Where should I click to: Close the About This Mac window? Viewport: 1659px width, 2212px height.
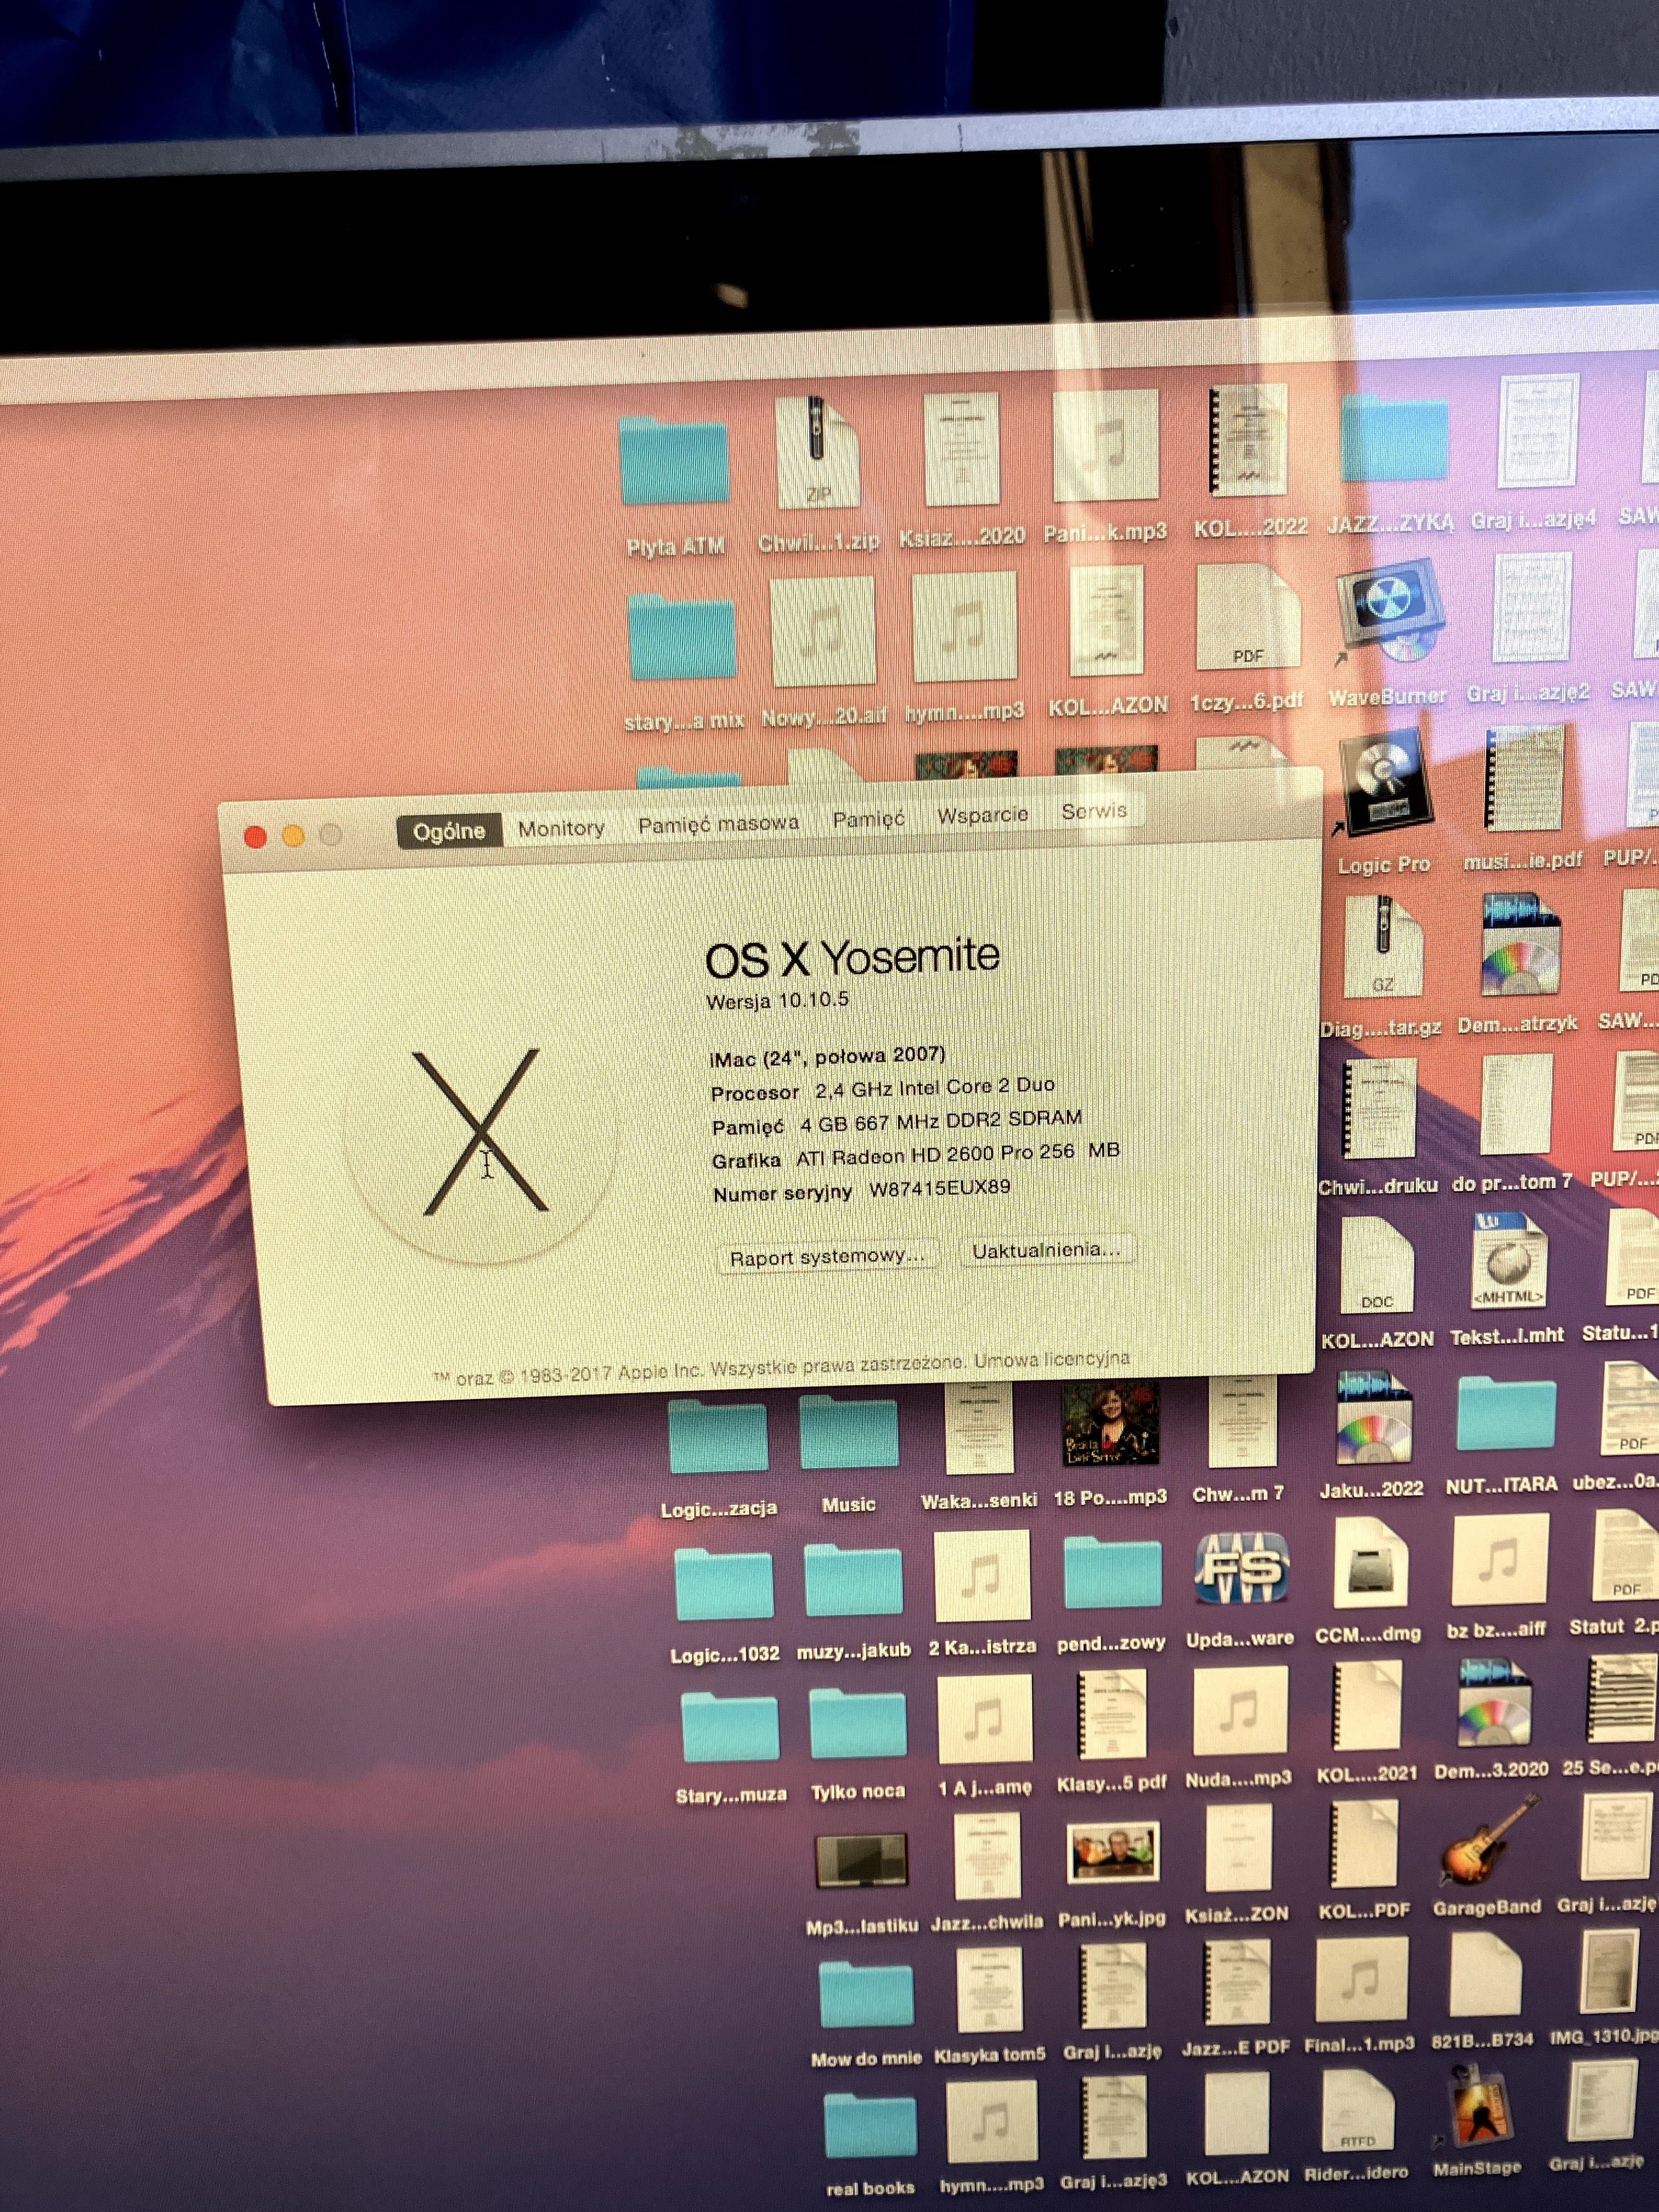[255, 837]
